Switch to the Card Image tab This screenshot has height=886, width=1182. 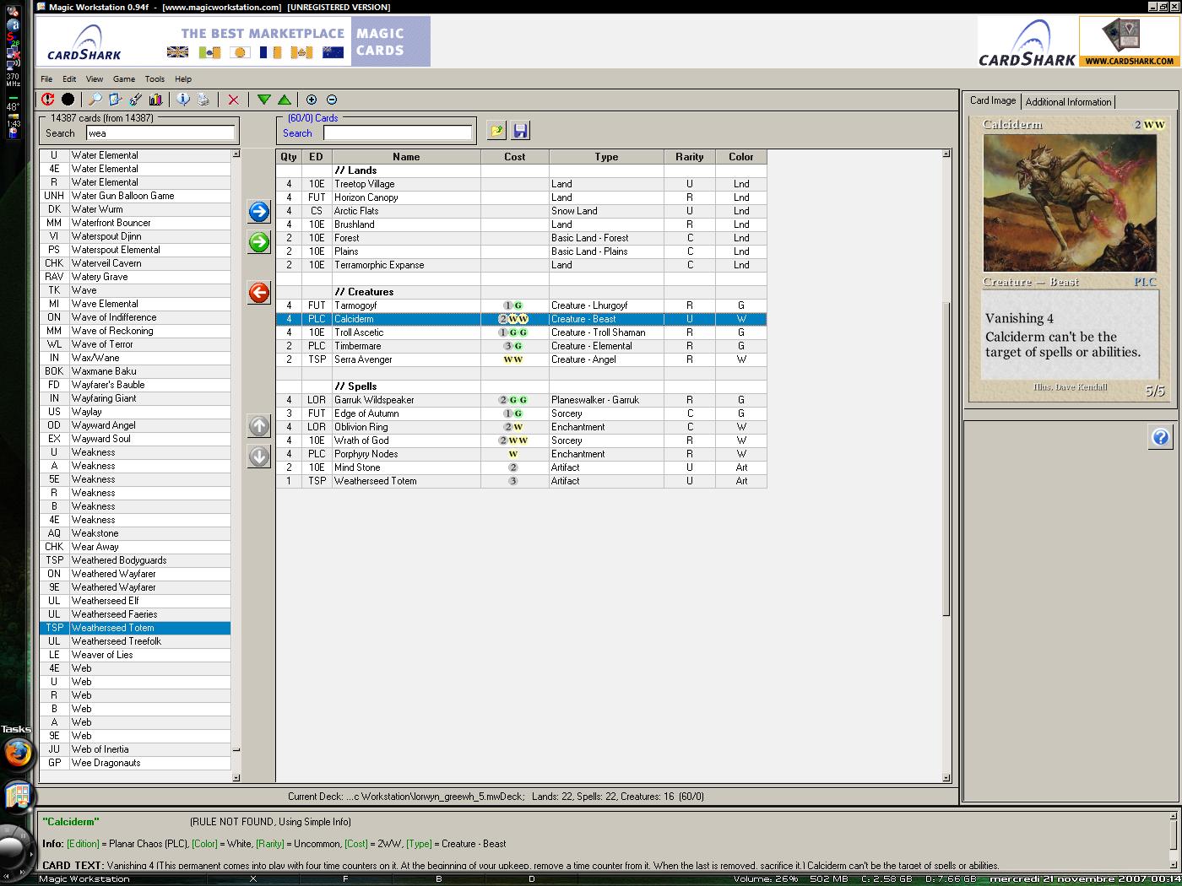[x=993, y=100]
